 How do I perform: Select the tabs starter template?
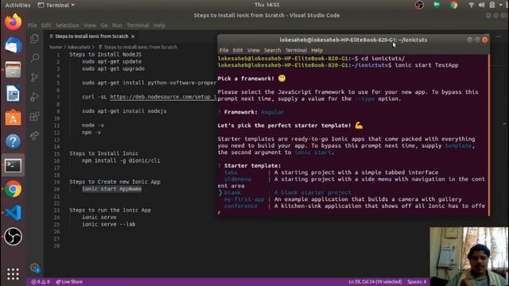(x=231, y=172)
